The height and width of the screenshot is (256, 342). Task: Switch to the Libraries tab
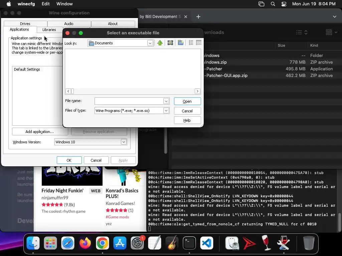(x=49, y=30)
